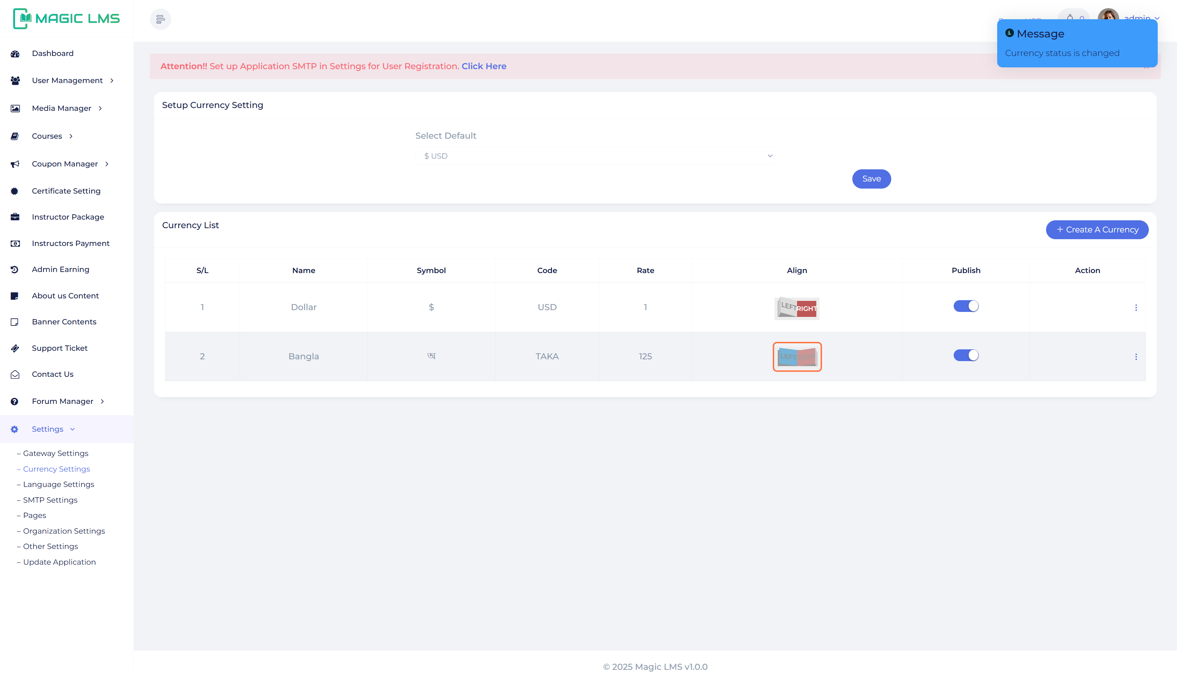Viewport: 1177px width, 683px height.
Task: Click the Instructors Payment money icon
Action: 15,243
